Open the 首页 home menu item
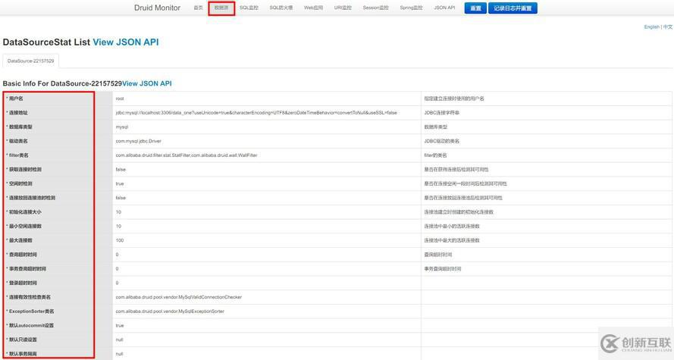 (x=198, y=8)
